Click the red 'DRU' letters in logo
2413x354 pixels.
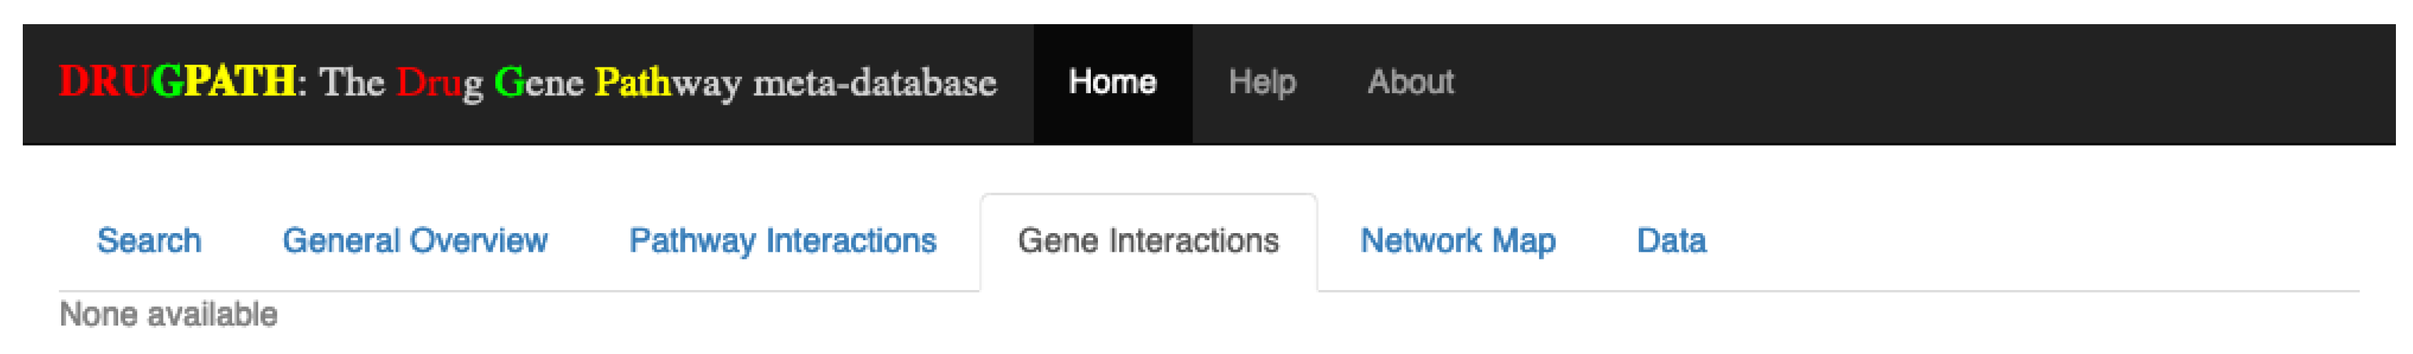click(103, 82)
